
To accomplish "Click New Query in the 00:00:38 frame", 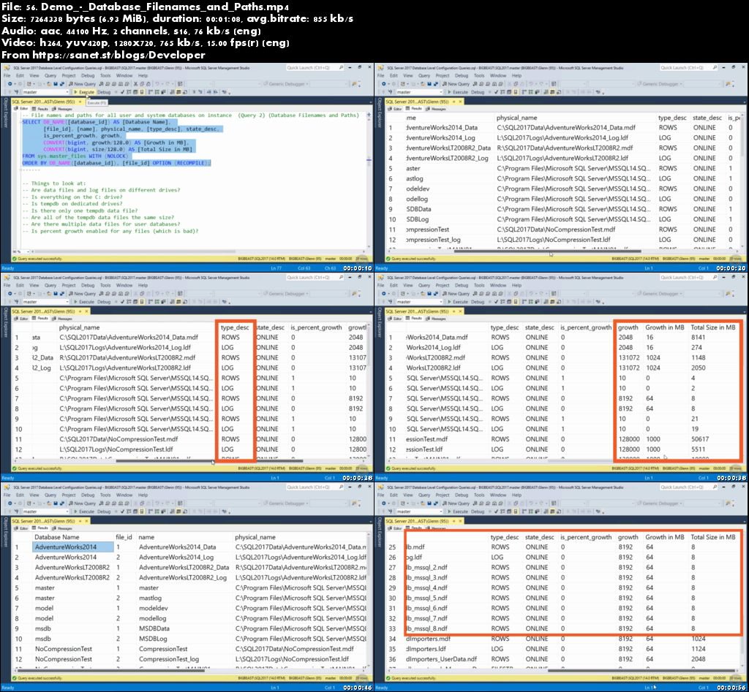I will coord(456,294).
